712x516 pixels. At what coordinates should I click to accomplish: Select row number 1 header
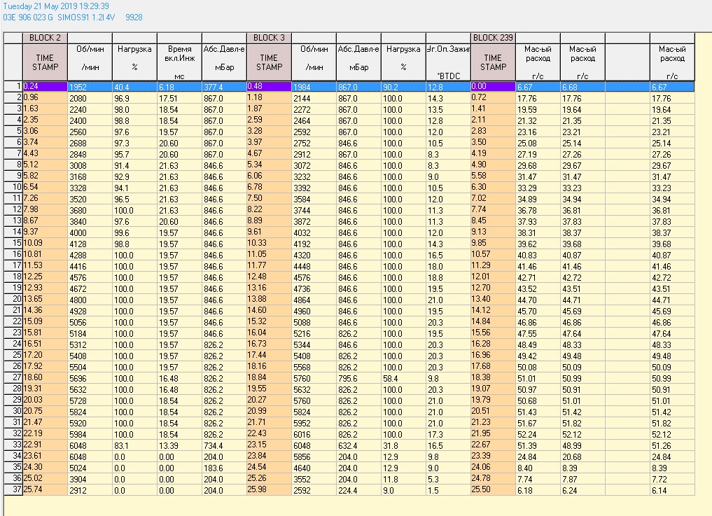13,87
